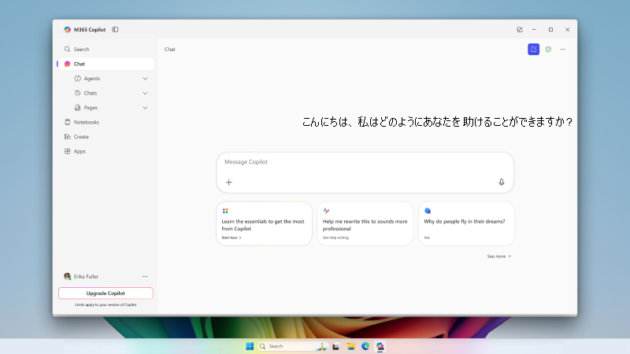This screenshot has width=630, height=354.
Task: Click the compact view icon in title bar
Action: pos(520,29)
